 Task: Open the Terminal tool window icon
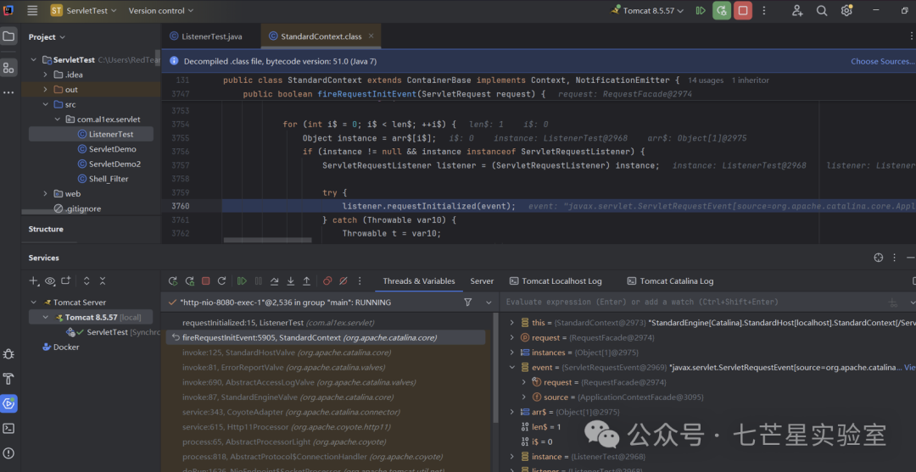[x=8, y=428]
